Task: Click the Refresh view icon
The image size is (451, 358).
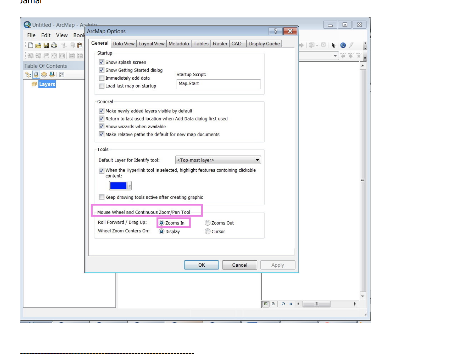Action: click(x=283, y=304)
